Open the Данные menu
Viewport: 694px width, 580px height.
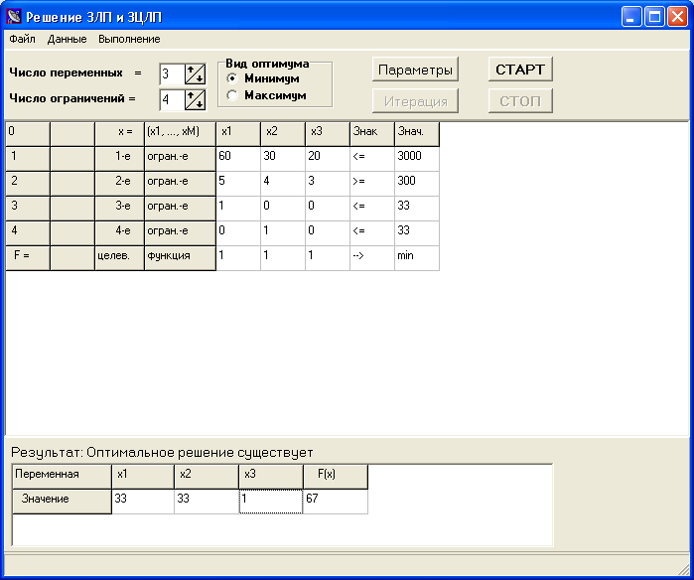(x=67, y=39)
